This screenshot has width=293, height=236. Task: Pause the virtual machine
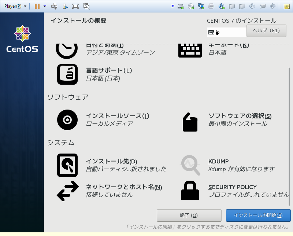(37, 6)
